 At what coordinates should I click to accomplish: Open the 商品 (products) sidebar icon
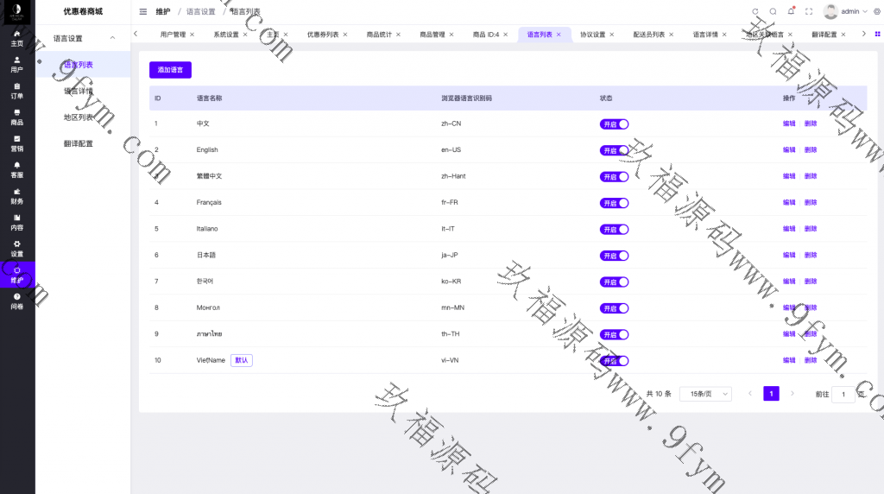tap(17, 117)
